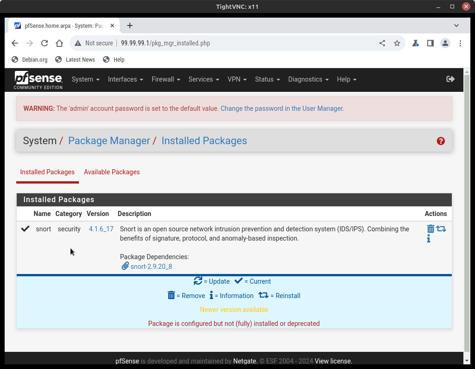This screenshot has height=369, width=475.
Task: Open the Help bookmark
Action: (114, 60)
